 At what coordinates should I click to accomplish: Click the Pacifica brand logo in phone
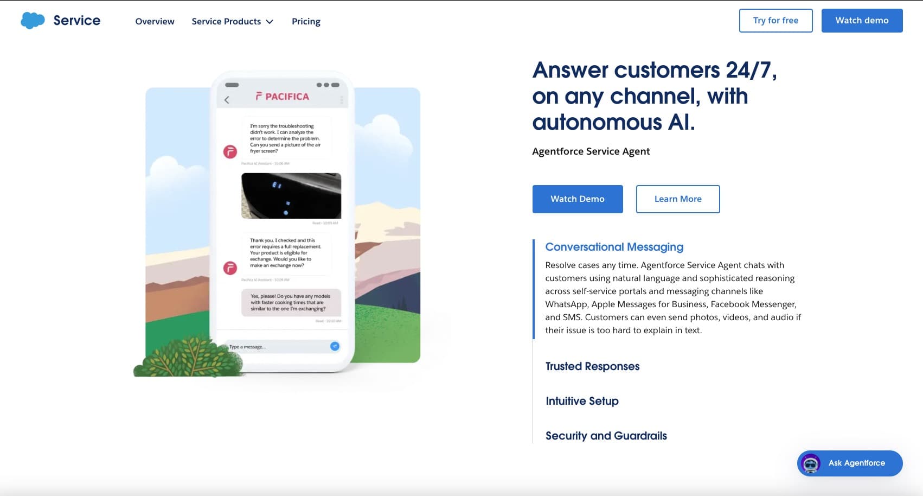pyautogui.click(x=283, y=97)
